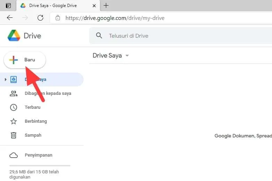Image resolution: width=272 pixels, height=181 pixels.
Task: Go back with browser back arrow
Action: (x=10, y=18)
